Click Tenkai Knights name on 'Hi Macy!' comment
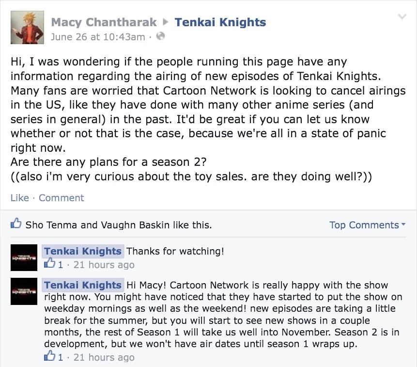 pos(83,285)
